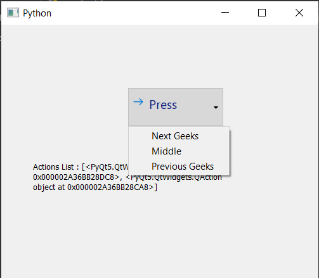The width and height of the screenshot is (319, 278).
Task: Maximize the Python window
Action: tap(262, 13)
